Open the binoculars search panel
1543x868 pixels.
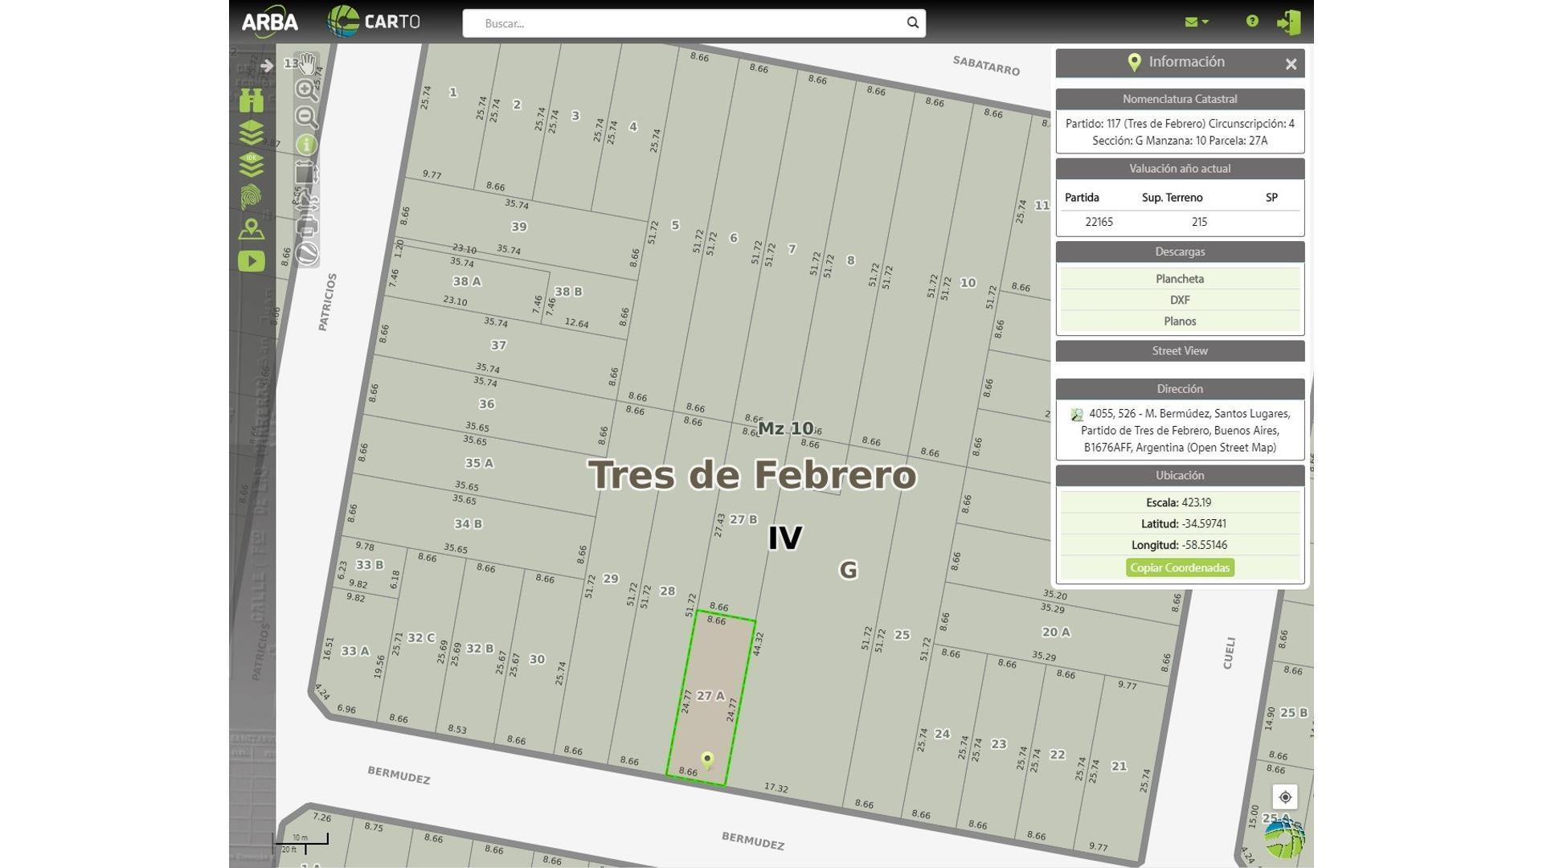point(252,100)
